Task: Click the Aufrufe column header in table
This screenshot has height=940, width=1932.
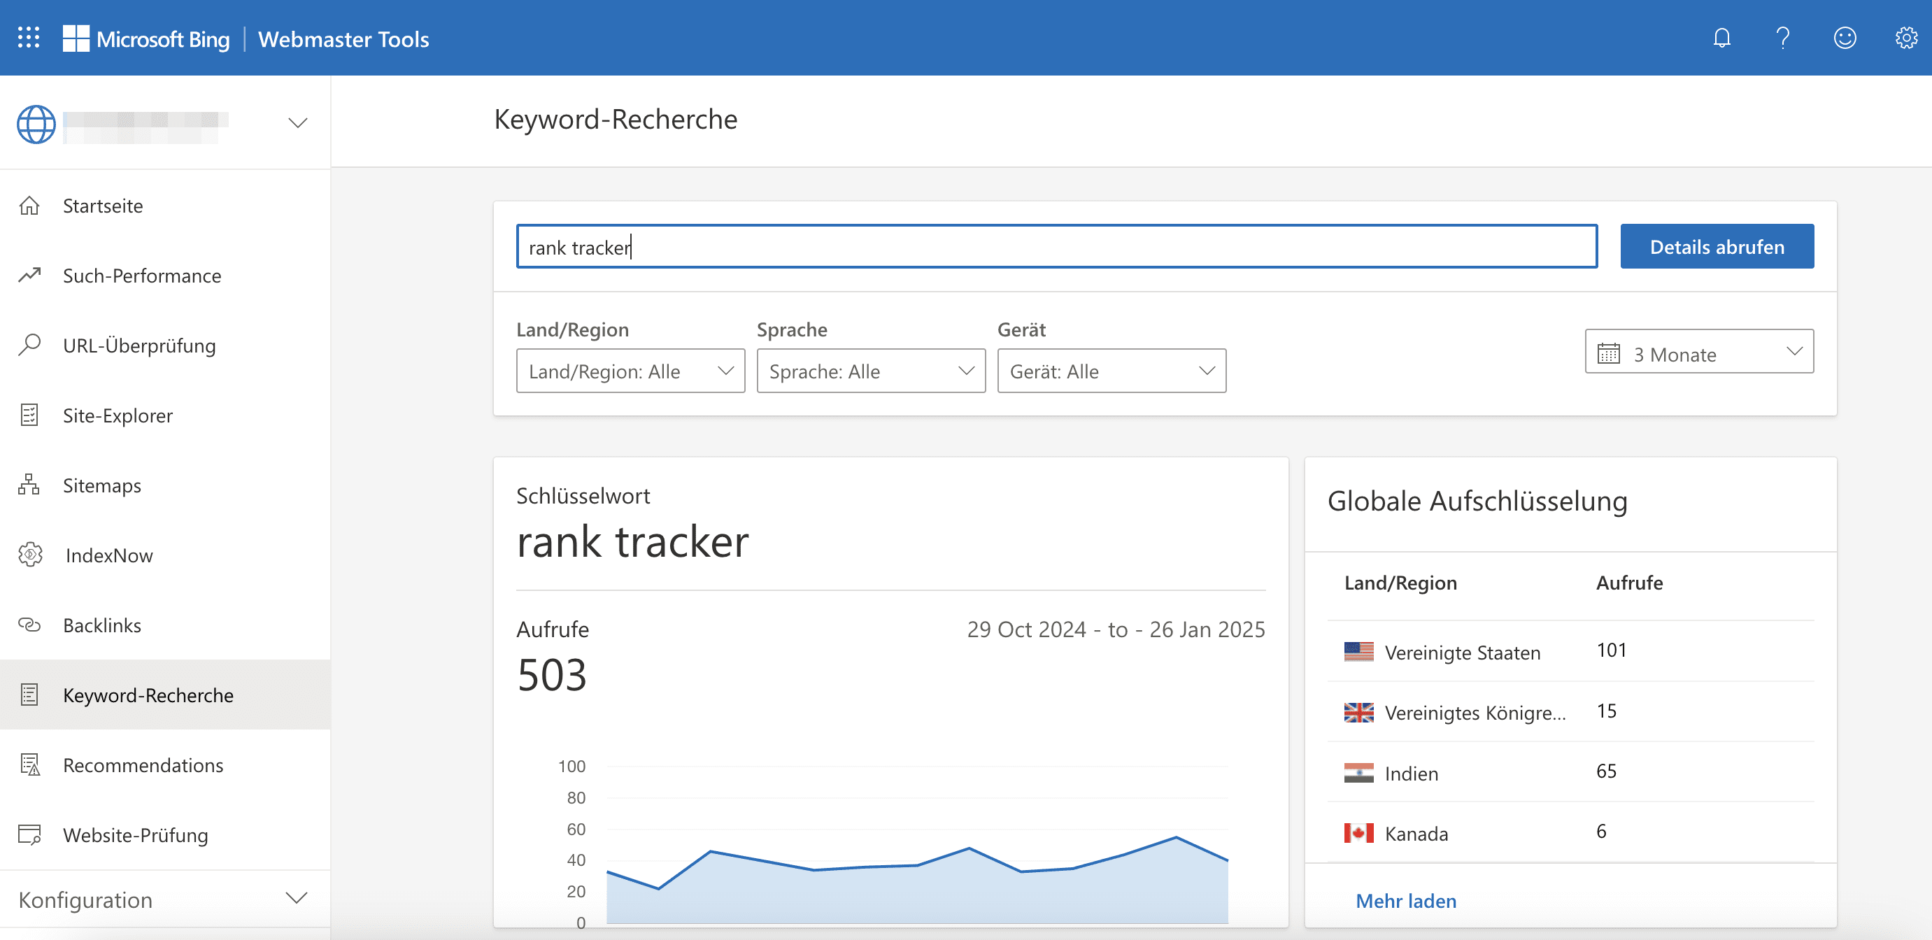Action: 1629,583
